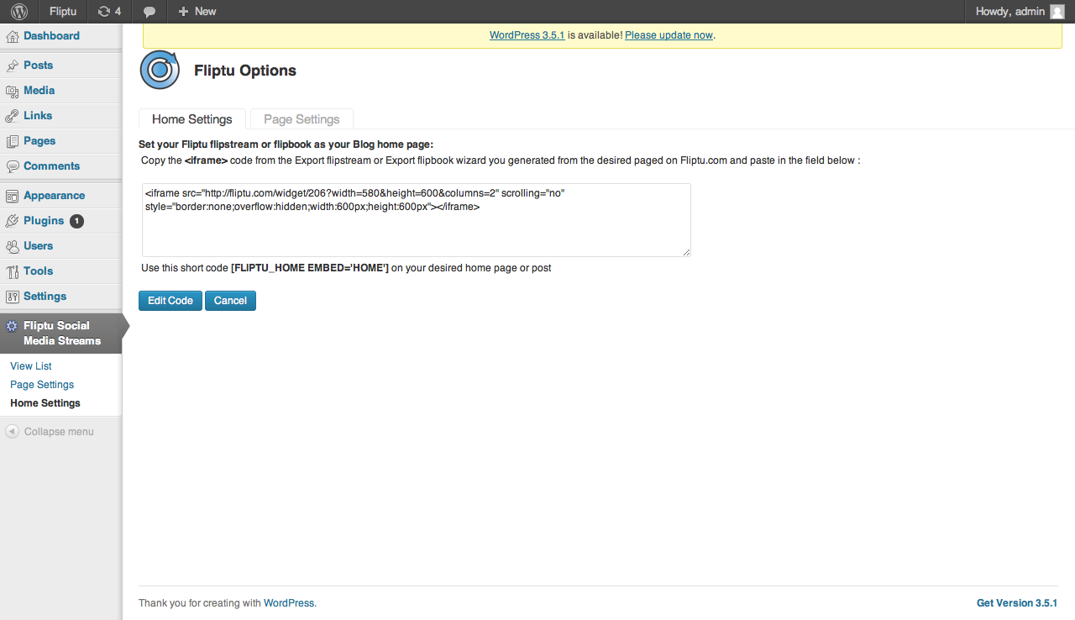Click into the iframe code text area

coord(417,220)
